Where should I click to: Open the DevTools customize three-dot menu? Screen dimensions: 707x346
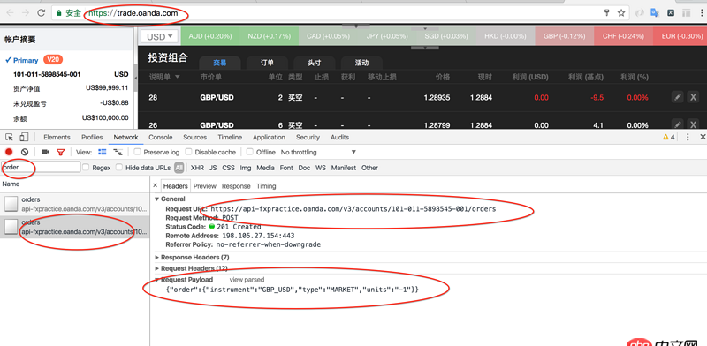(x=688, y=137)
